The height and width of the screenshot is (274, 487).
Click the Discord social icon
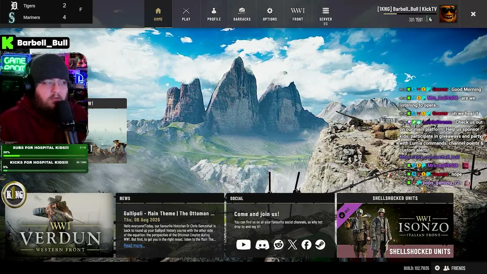click(262, 245)
